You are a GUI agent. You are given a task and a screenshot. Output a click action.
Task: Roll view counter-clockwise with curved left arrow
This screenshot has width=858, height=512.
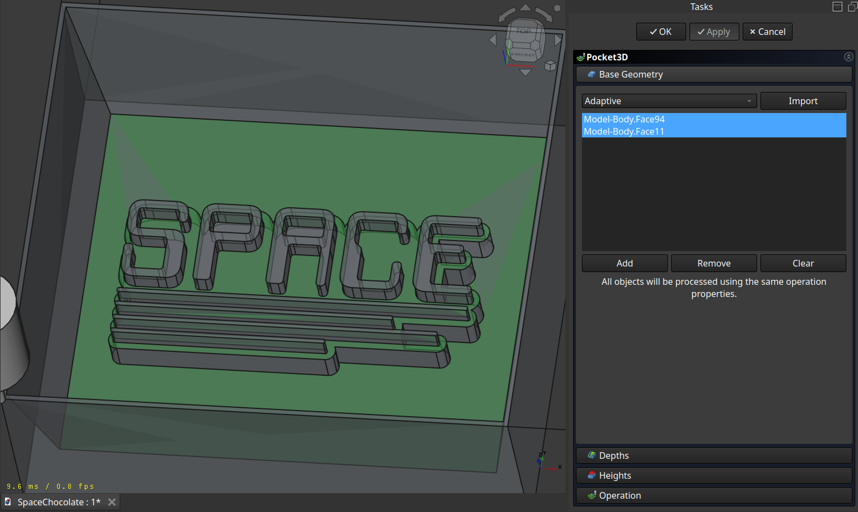tap(507, 15)
